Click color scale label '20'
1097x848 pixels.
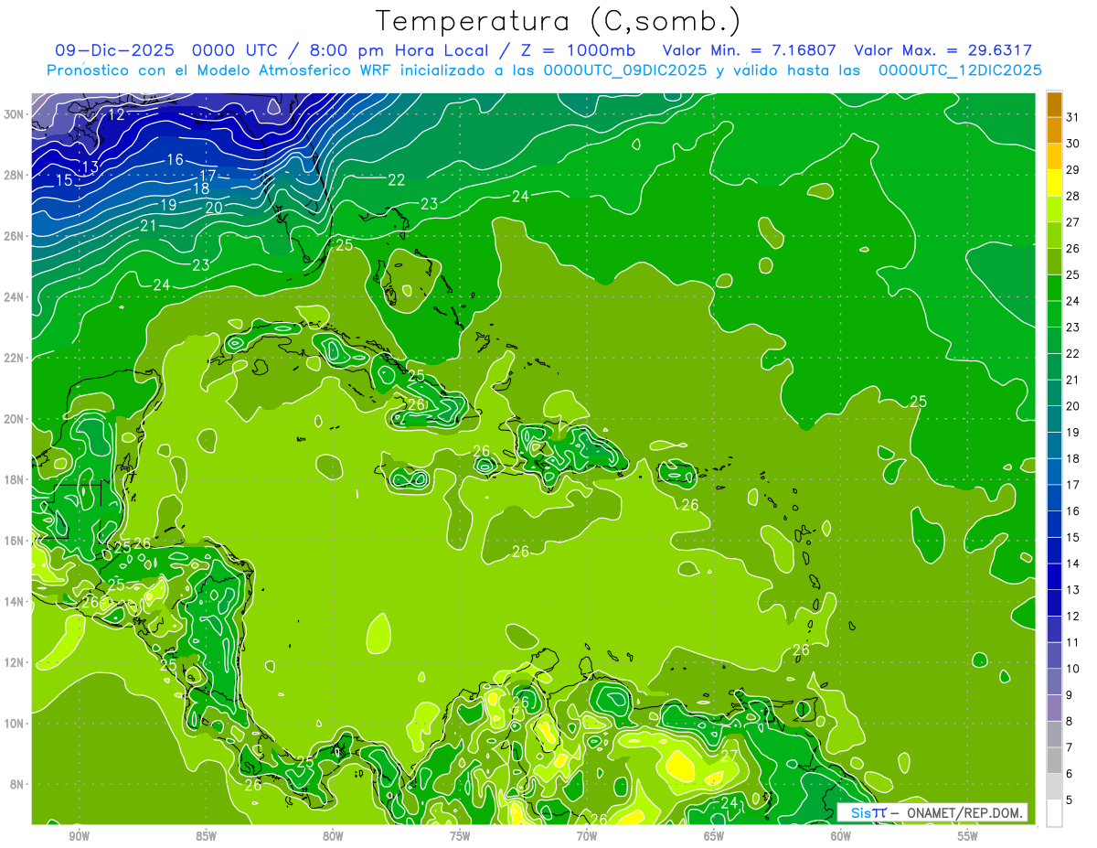point(1073,405)
